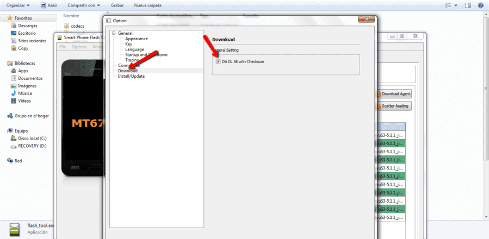489x239 pixels.
Task: Open Options menu in Flash Tool window
Action: [x=79, y=47]
